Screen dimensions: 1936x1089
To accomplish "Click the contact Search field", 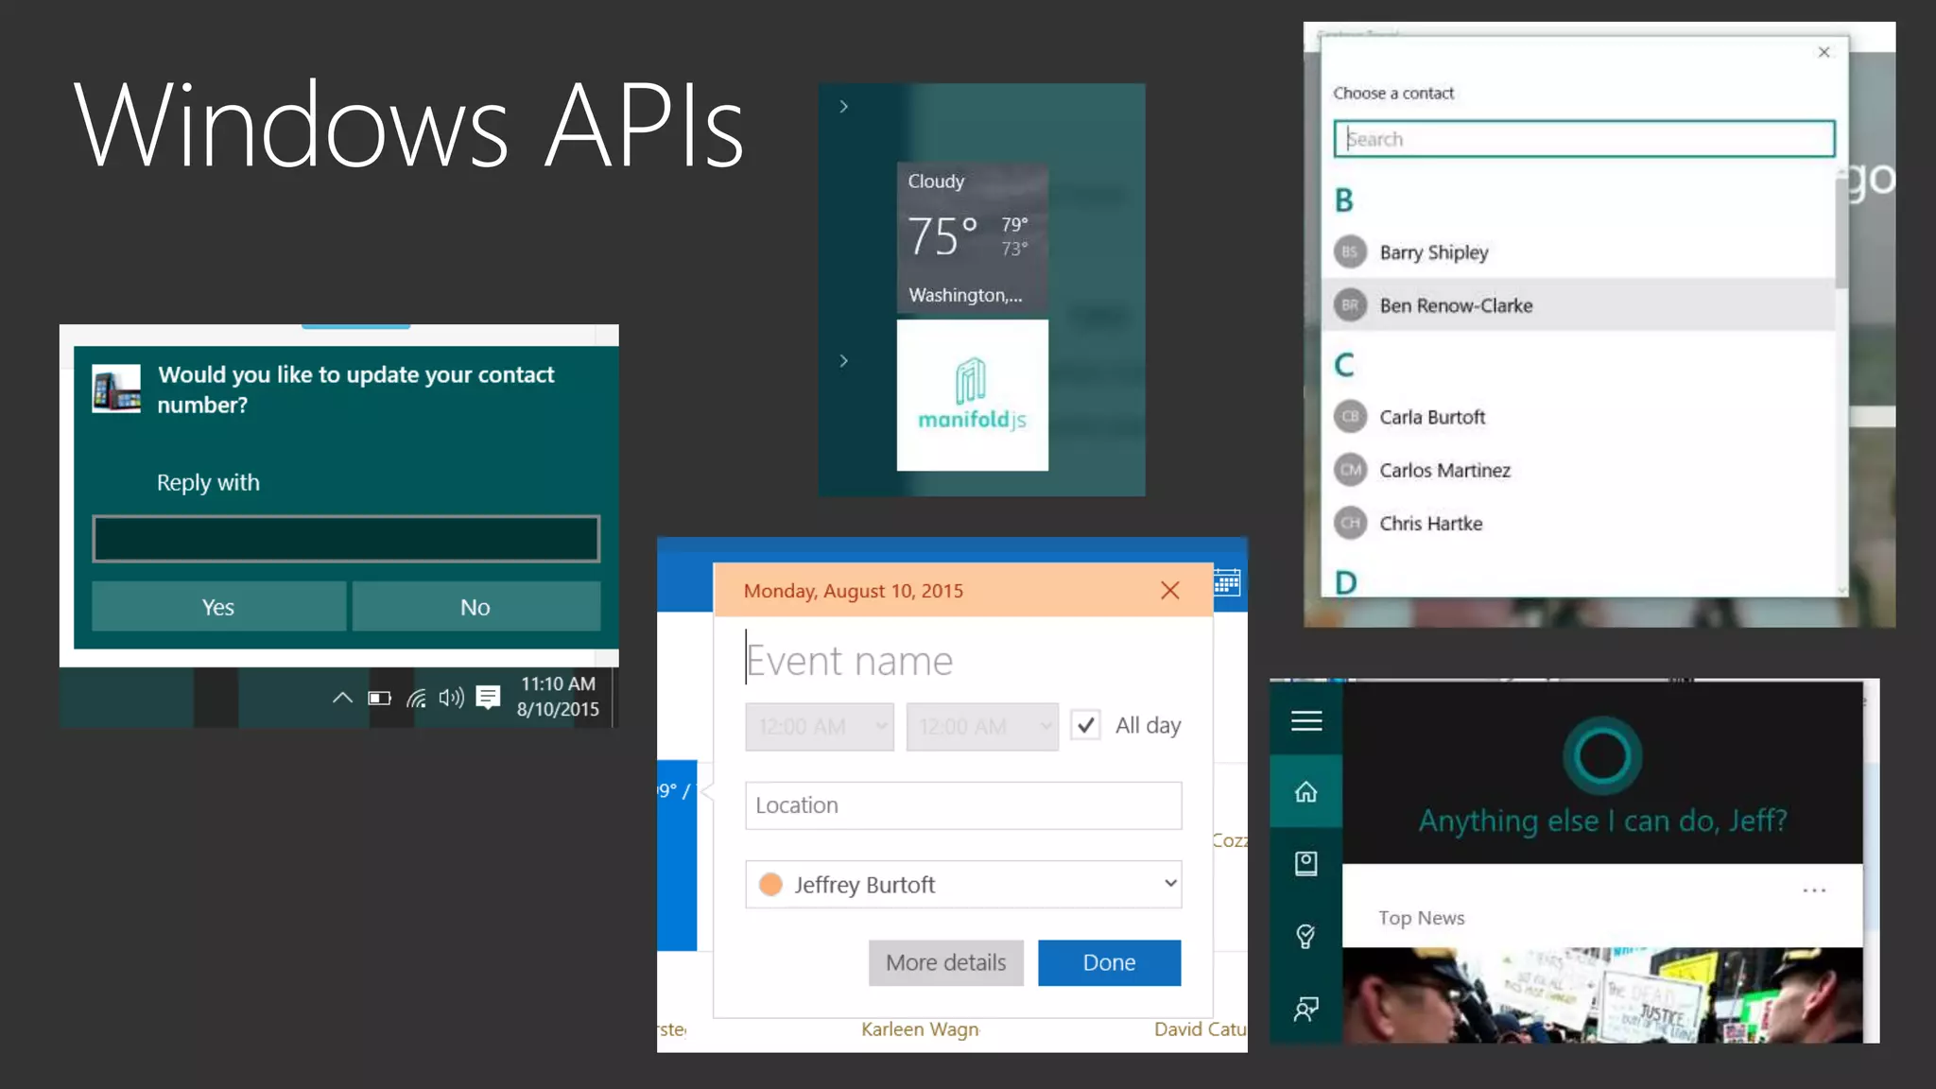I will 1583,139.
